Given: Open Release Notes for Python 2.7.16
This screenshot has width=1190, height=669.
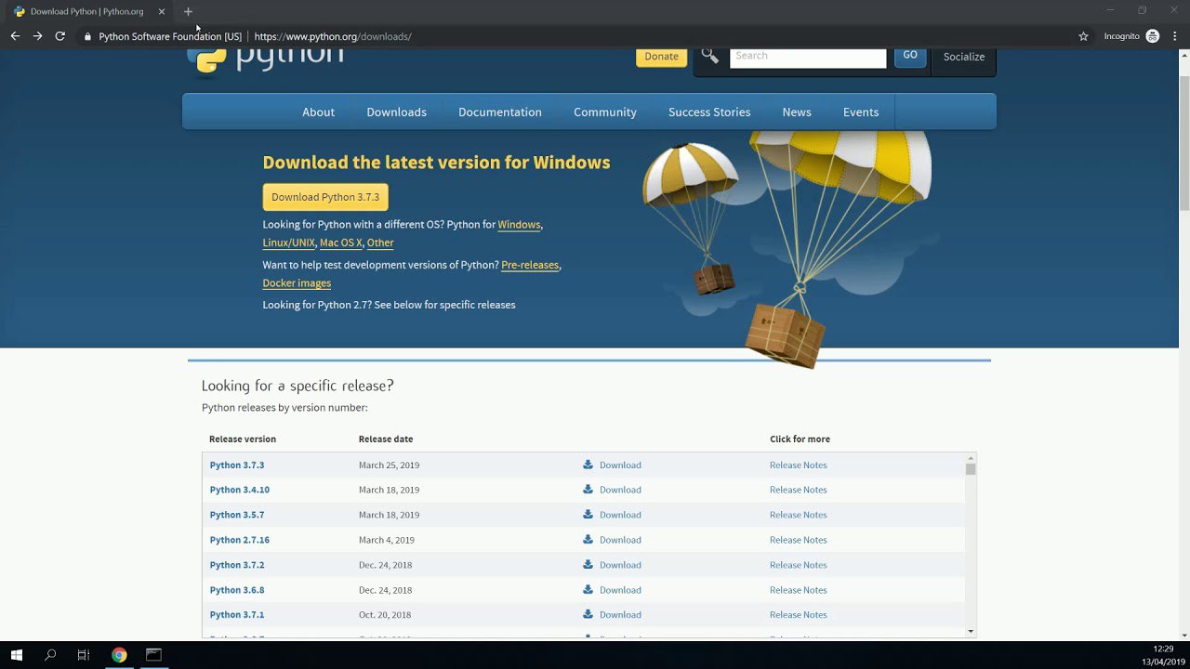Looking at the screenshot, I should [798, 540].
